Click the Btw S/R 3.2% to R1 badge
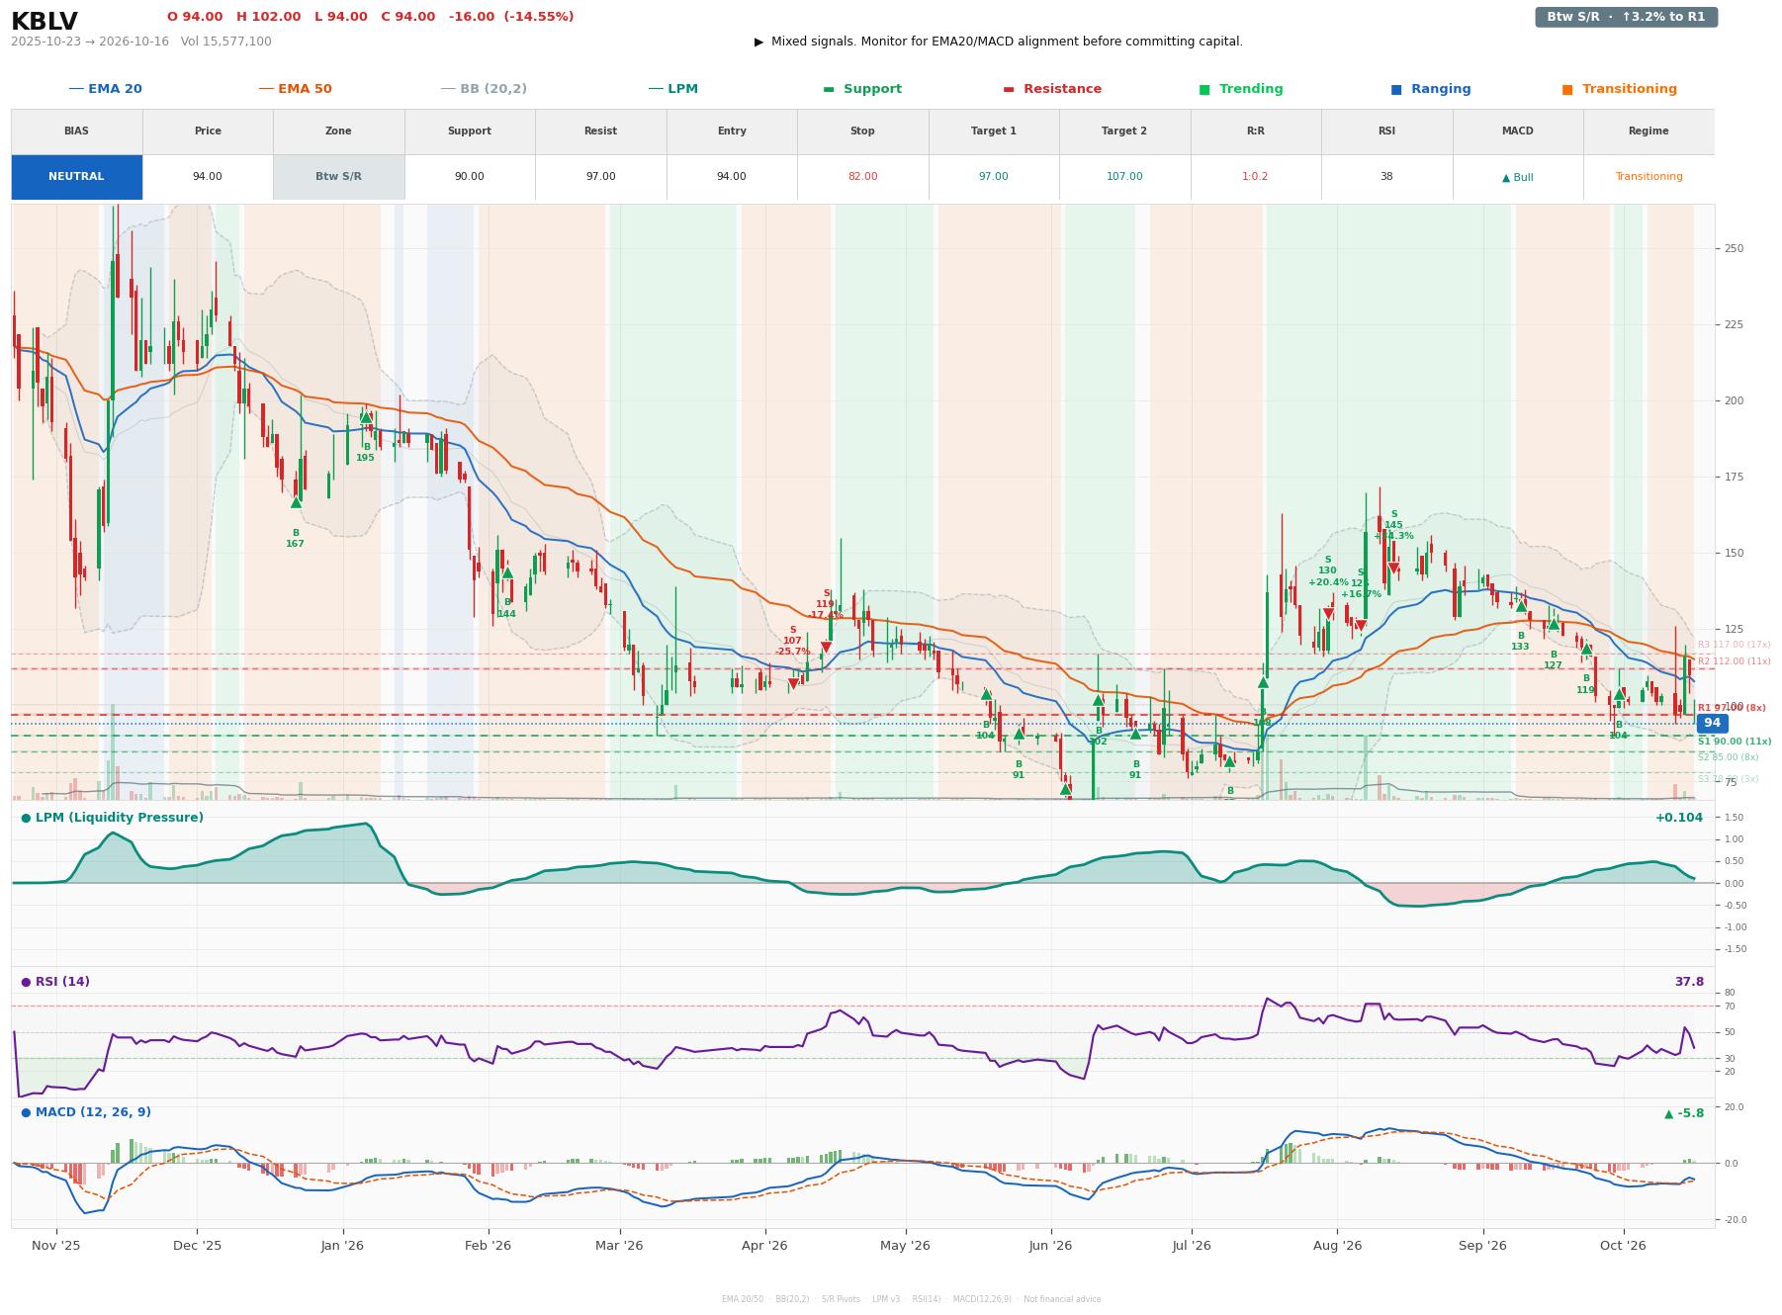The height and width of the screenshot is (1315, 1782). (x=1626, y=17)
